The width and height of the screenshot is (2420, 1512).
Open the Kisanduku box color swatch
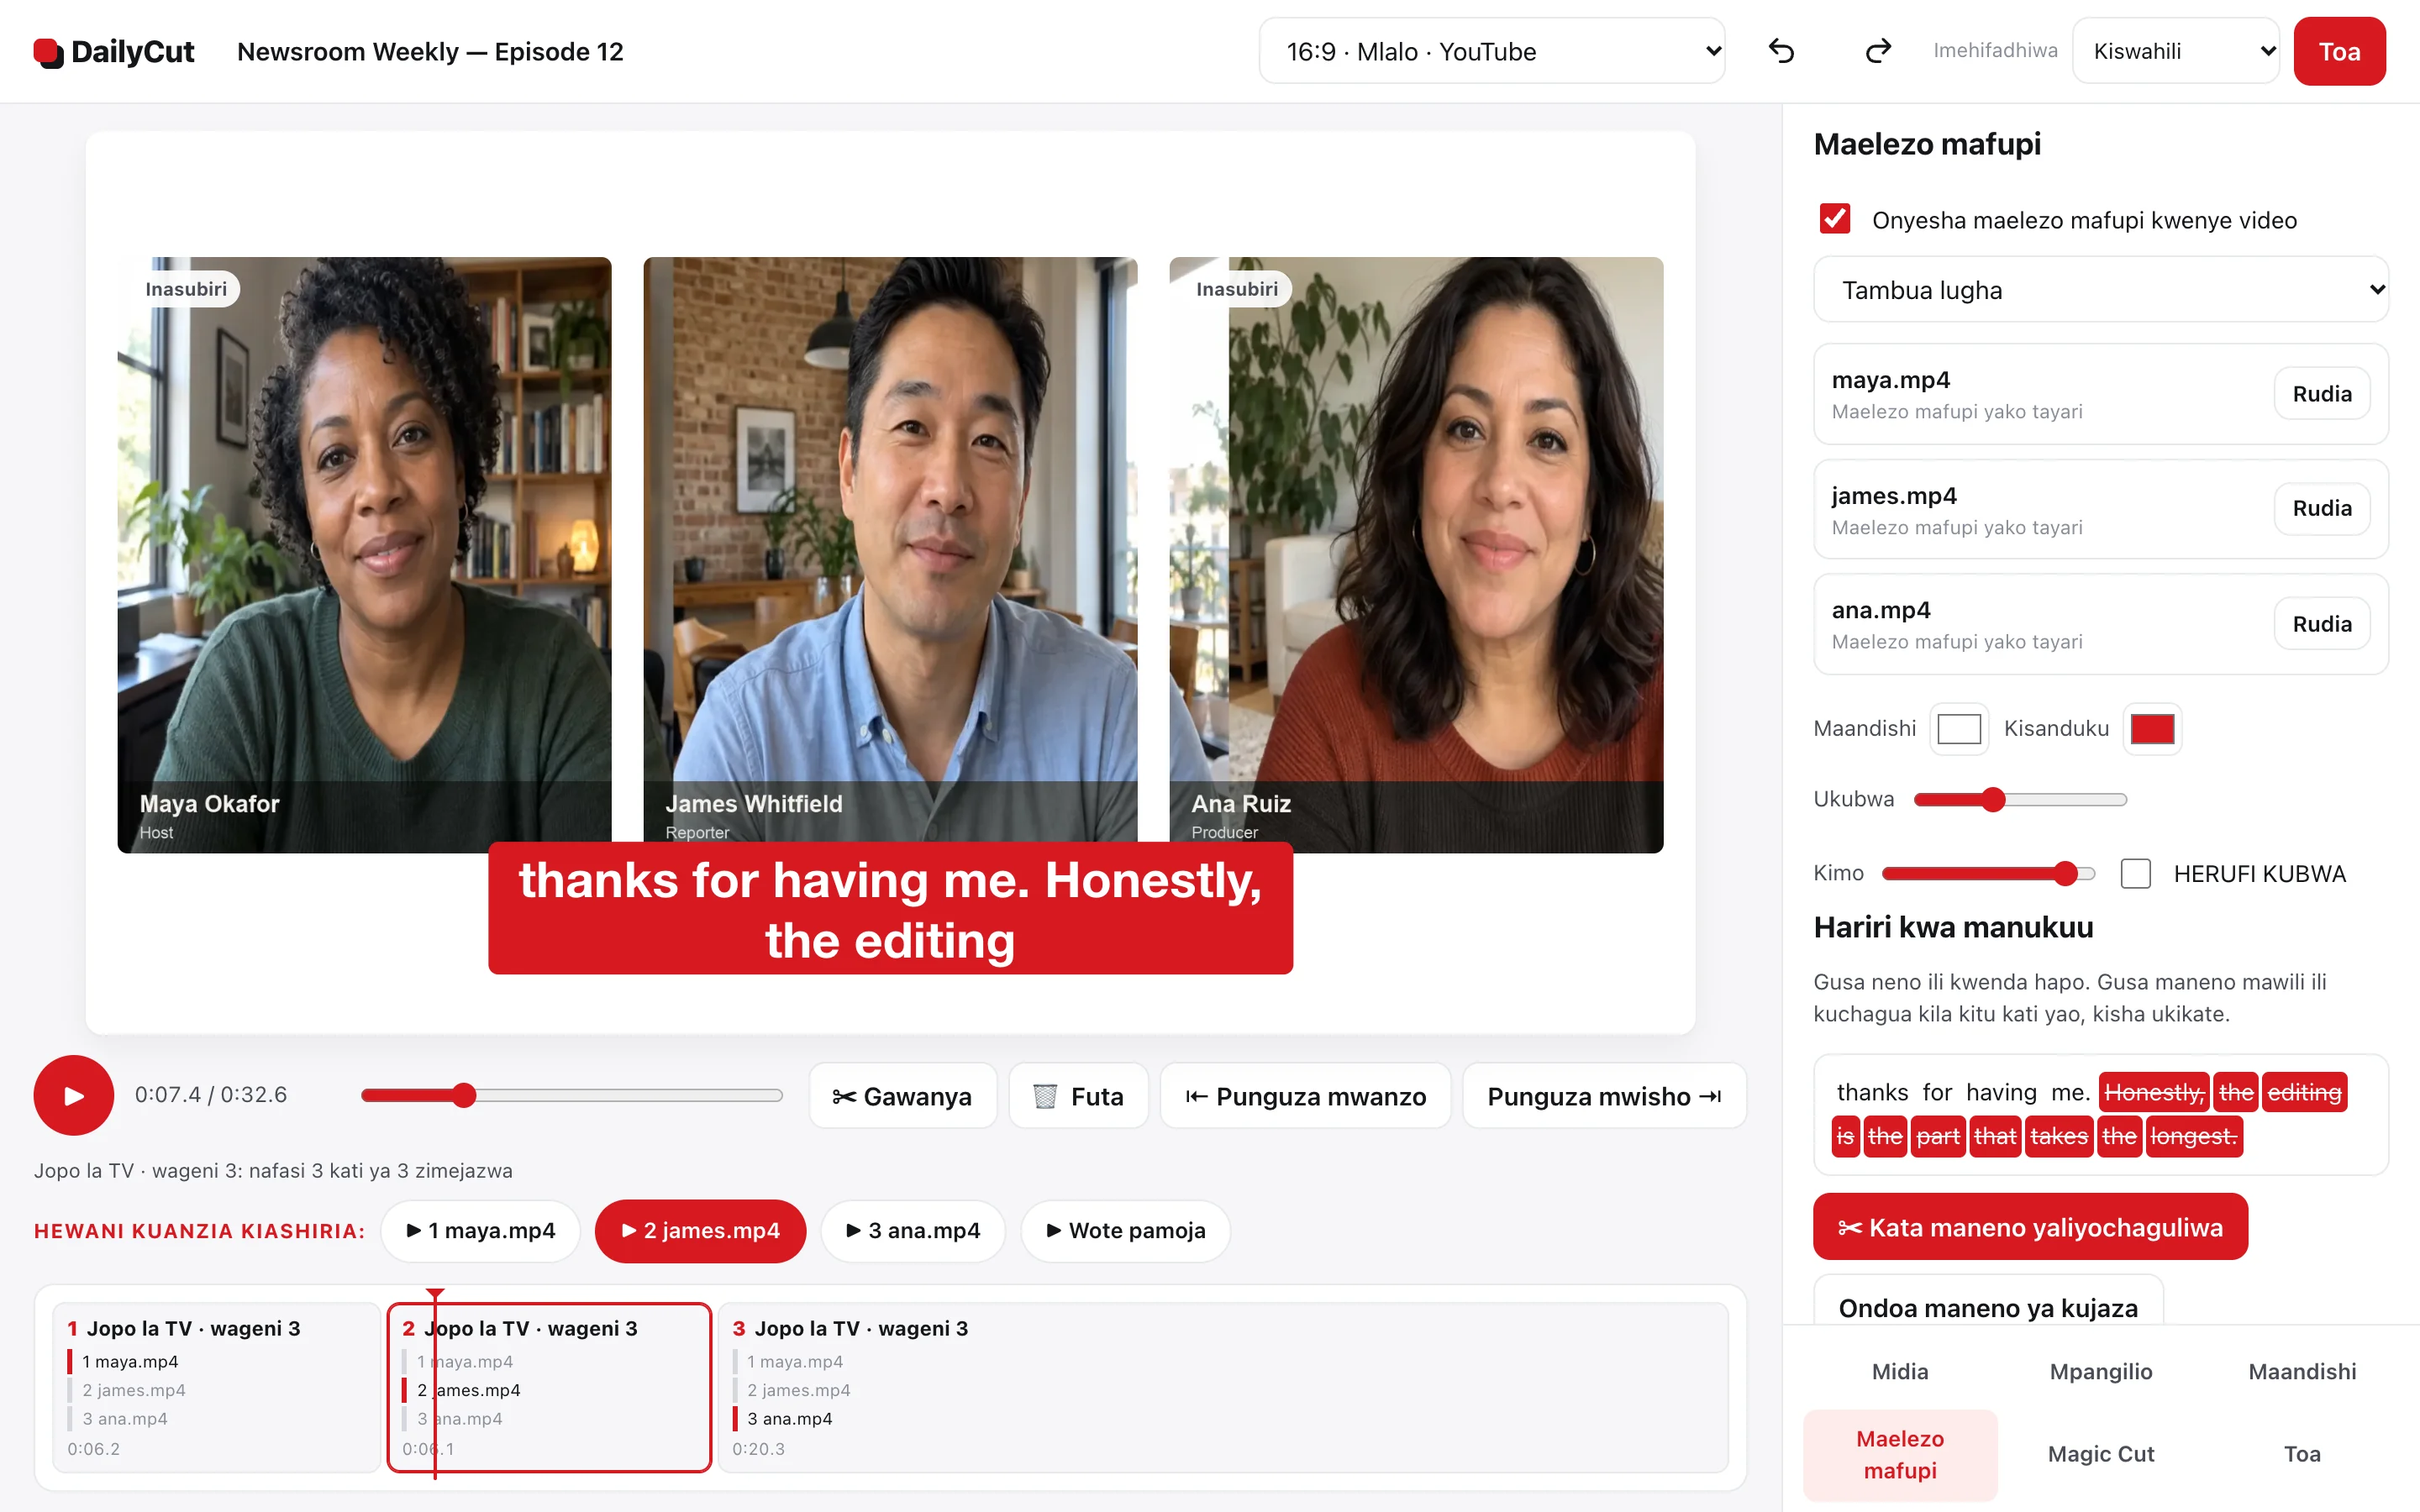[x=2152, y=729]
